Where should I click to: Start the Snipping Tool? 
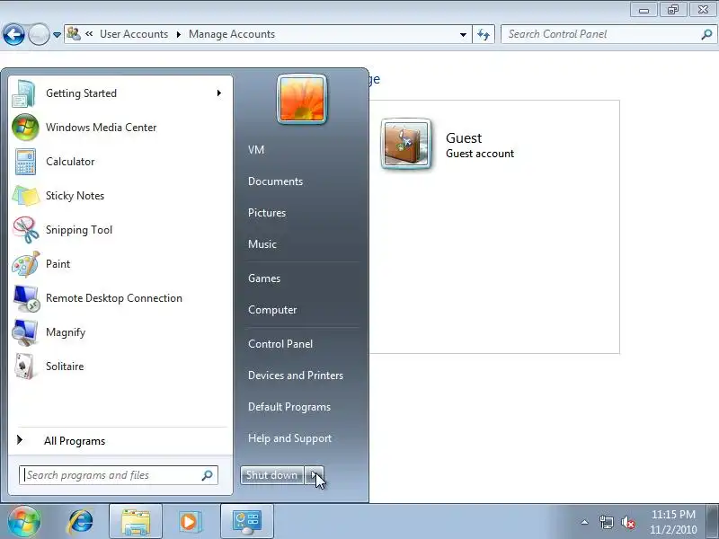tap(120, 230)
